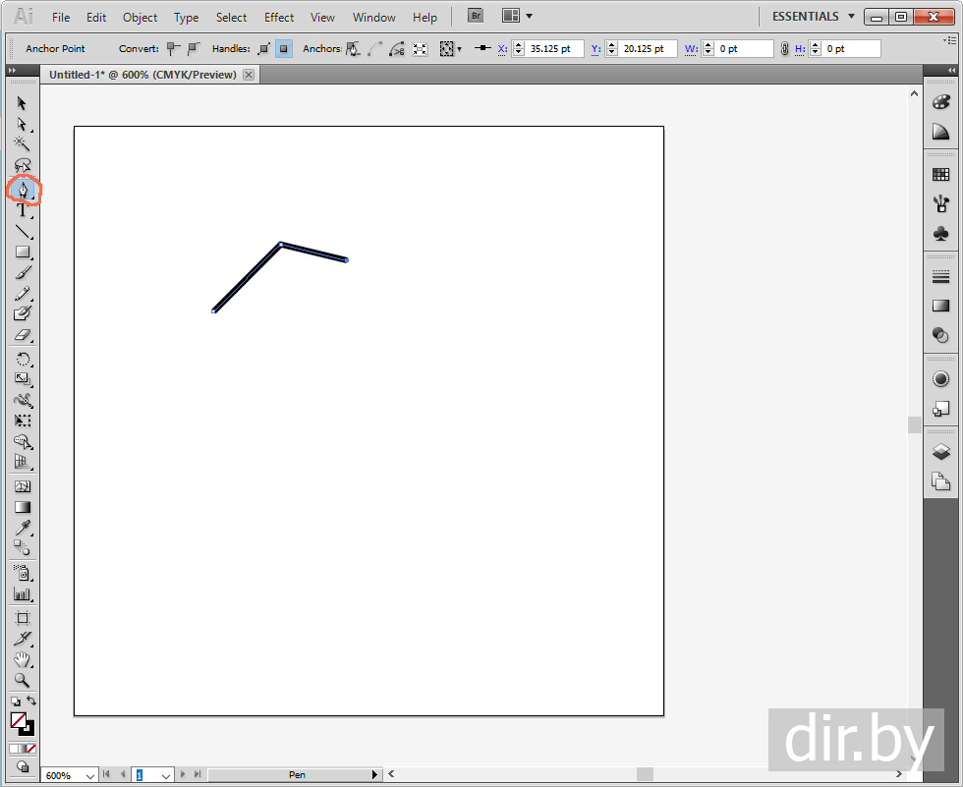Image resolution: width=963 pixels, height=787 pixels.
Task: Click the Bridge (Br) button
Action: coord(476,17)
